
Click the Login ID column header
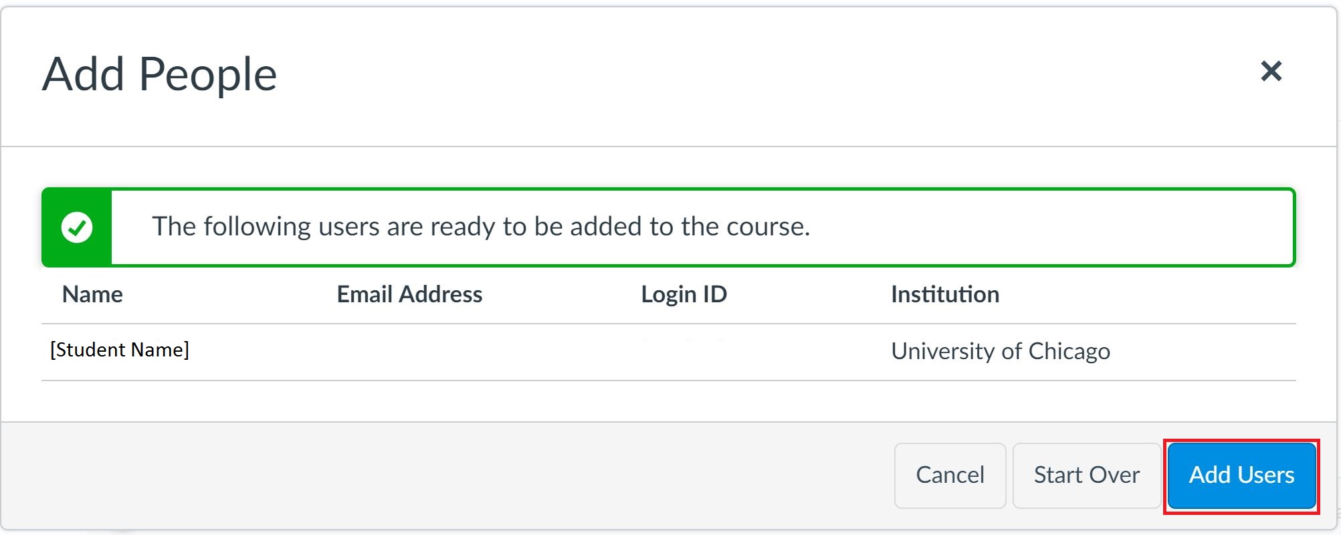684,294
